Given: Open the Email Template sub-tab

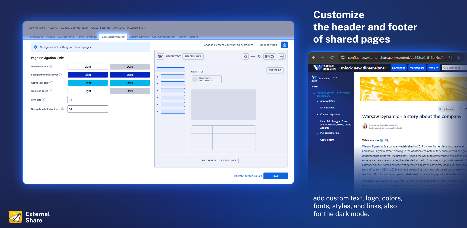Looking at the screenshot, I should [88, 37].
